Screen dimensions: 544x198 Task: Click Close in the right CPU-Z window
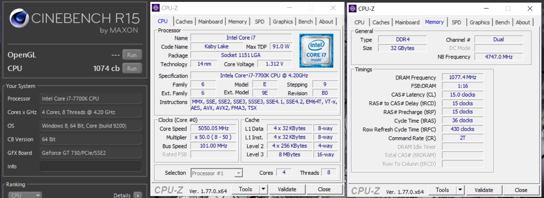(x=521, y=190)
